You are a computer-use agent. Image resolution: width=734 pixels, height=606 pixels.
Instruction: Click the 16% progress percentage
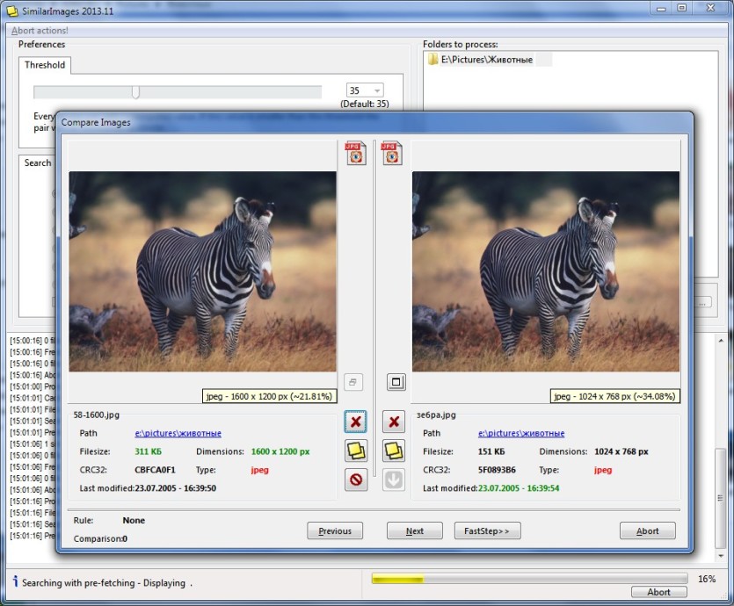click(x=707, y=579)
